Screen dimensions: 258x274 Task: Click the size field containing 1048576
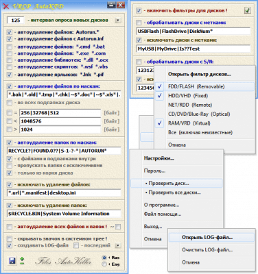coord(60,121)
